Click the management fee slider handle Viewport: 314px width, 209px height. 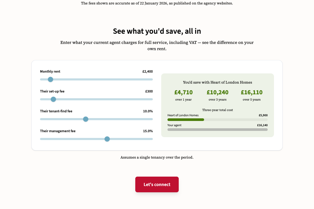pyautogui.click(x=107, y=139)
